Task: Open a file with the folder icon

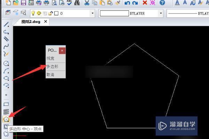Action: point(16,2)
